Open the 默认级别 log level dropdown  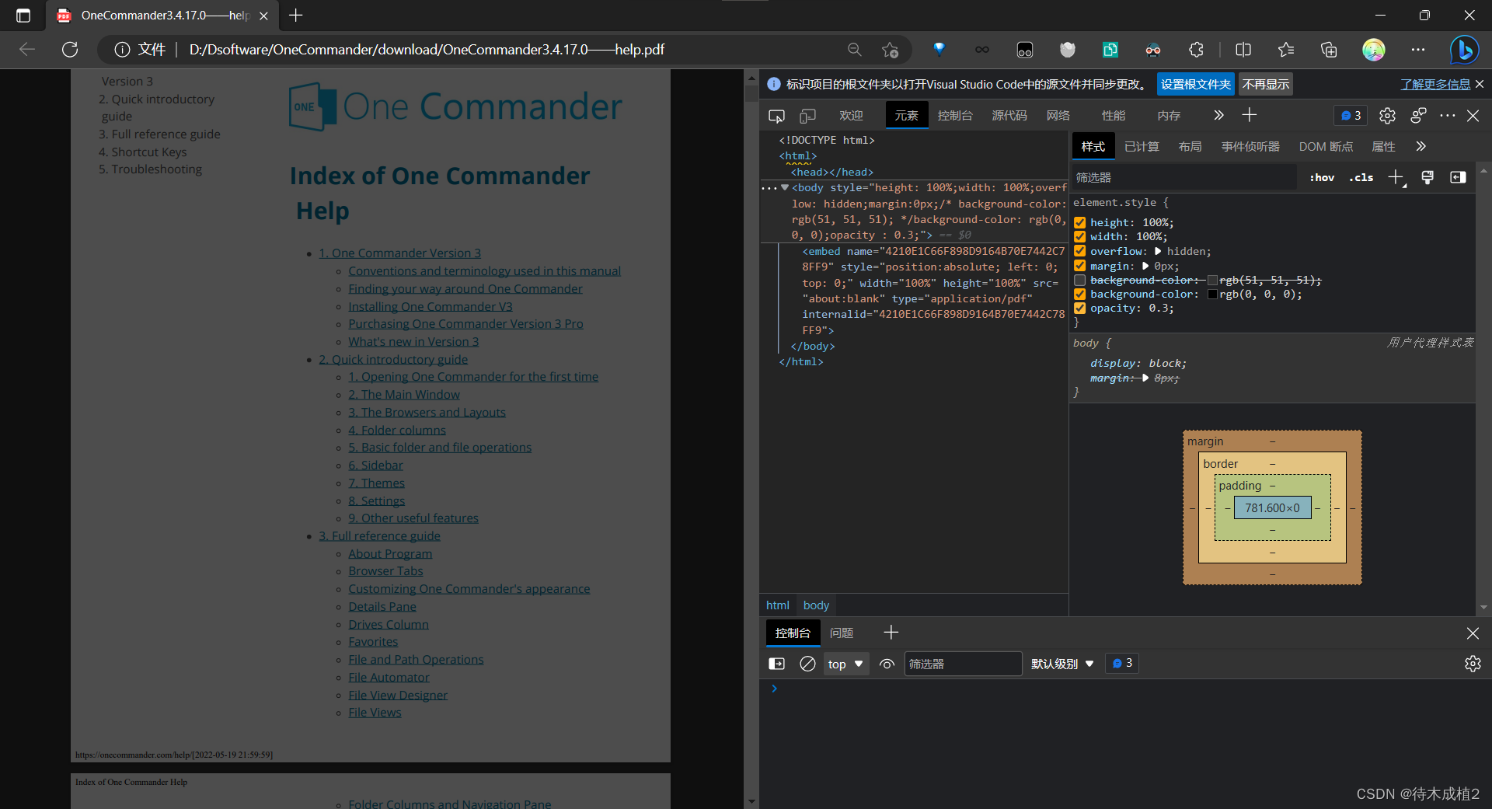pyautogui.click(x=1062, y=664)
